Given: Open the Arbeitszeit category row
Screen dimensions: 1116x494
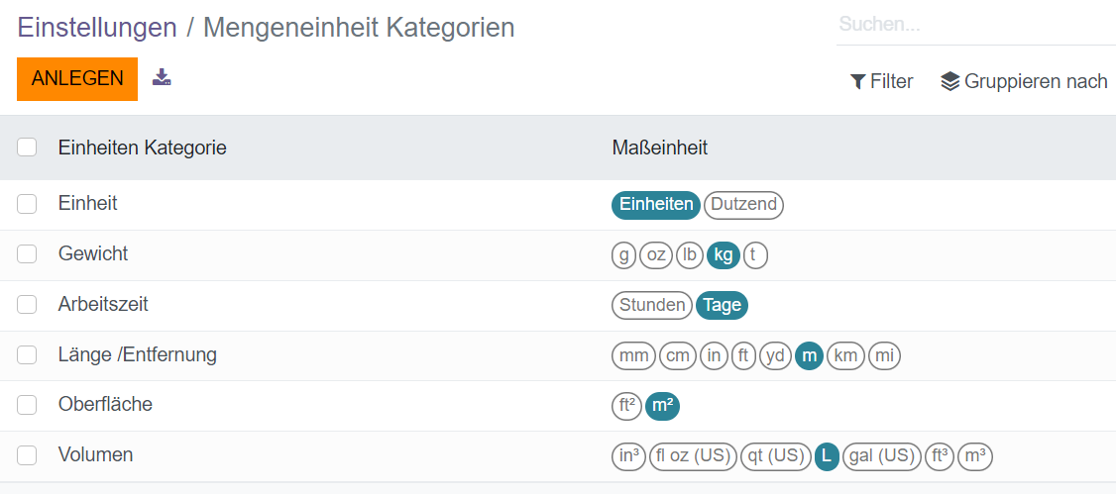Looking at the screenshot, I should pyautogui.click(x=103, y=304).
